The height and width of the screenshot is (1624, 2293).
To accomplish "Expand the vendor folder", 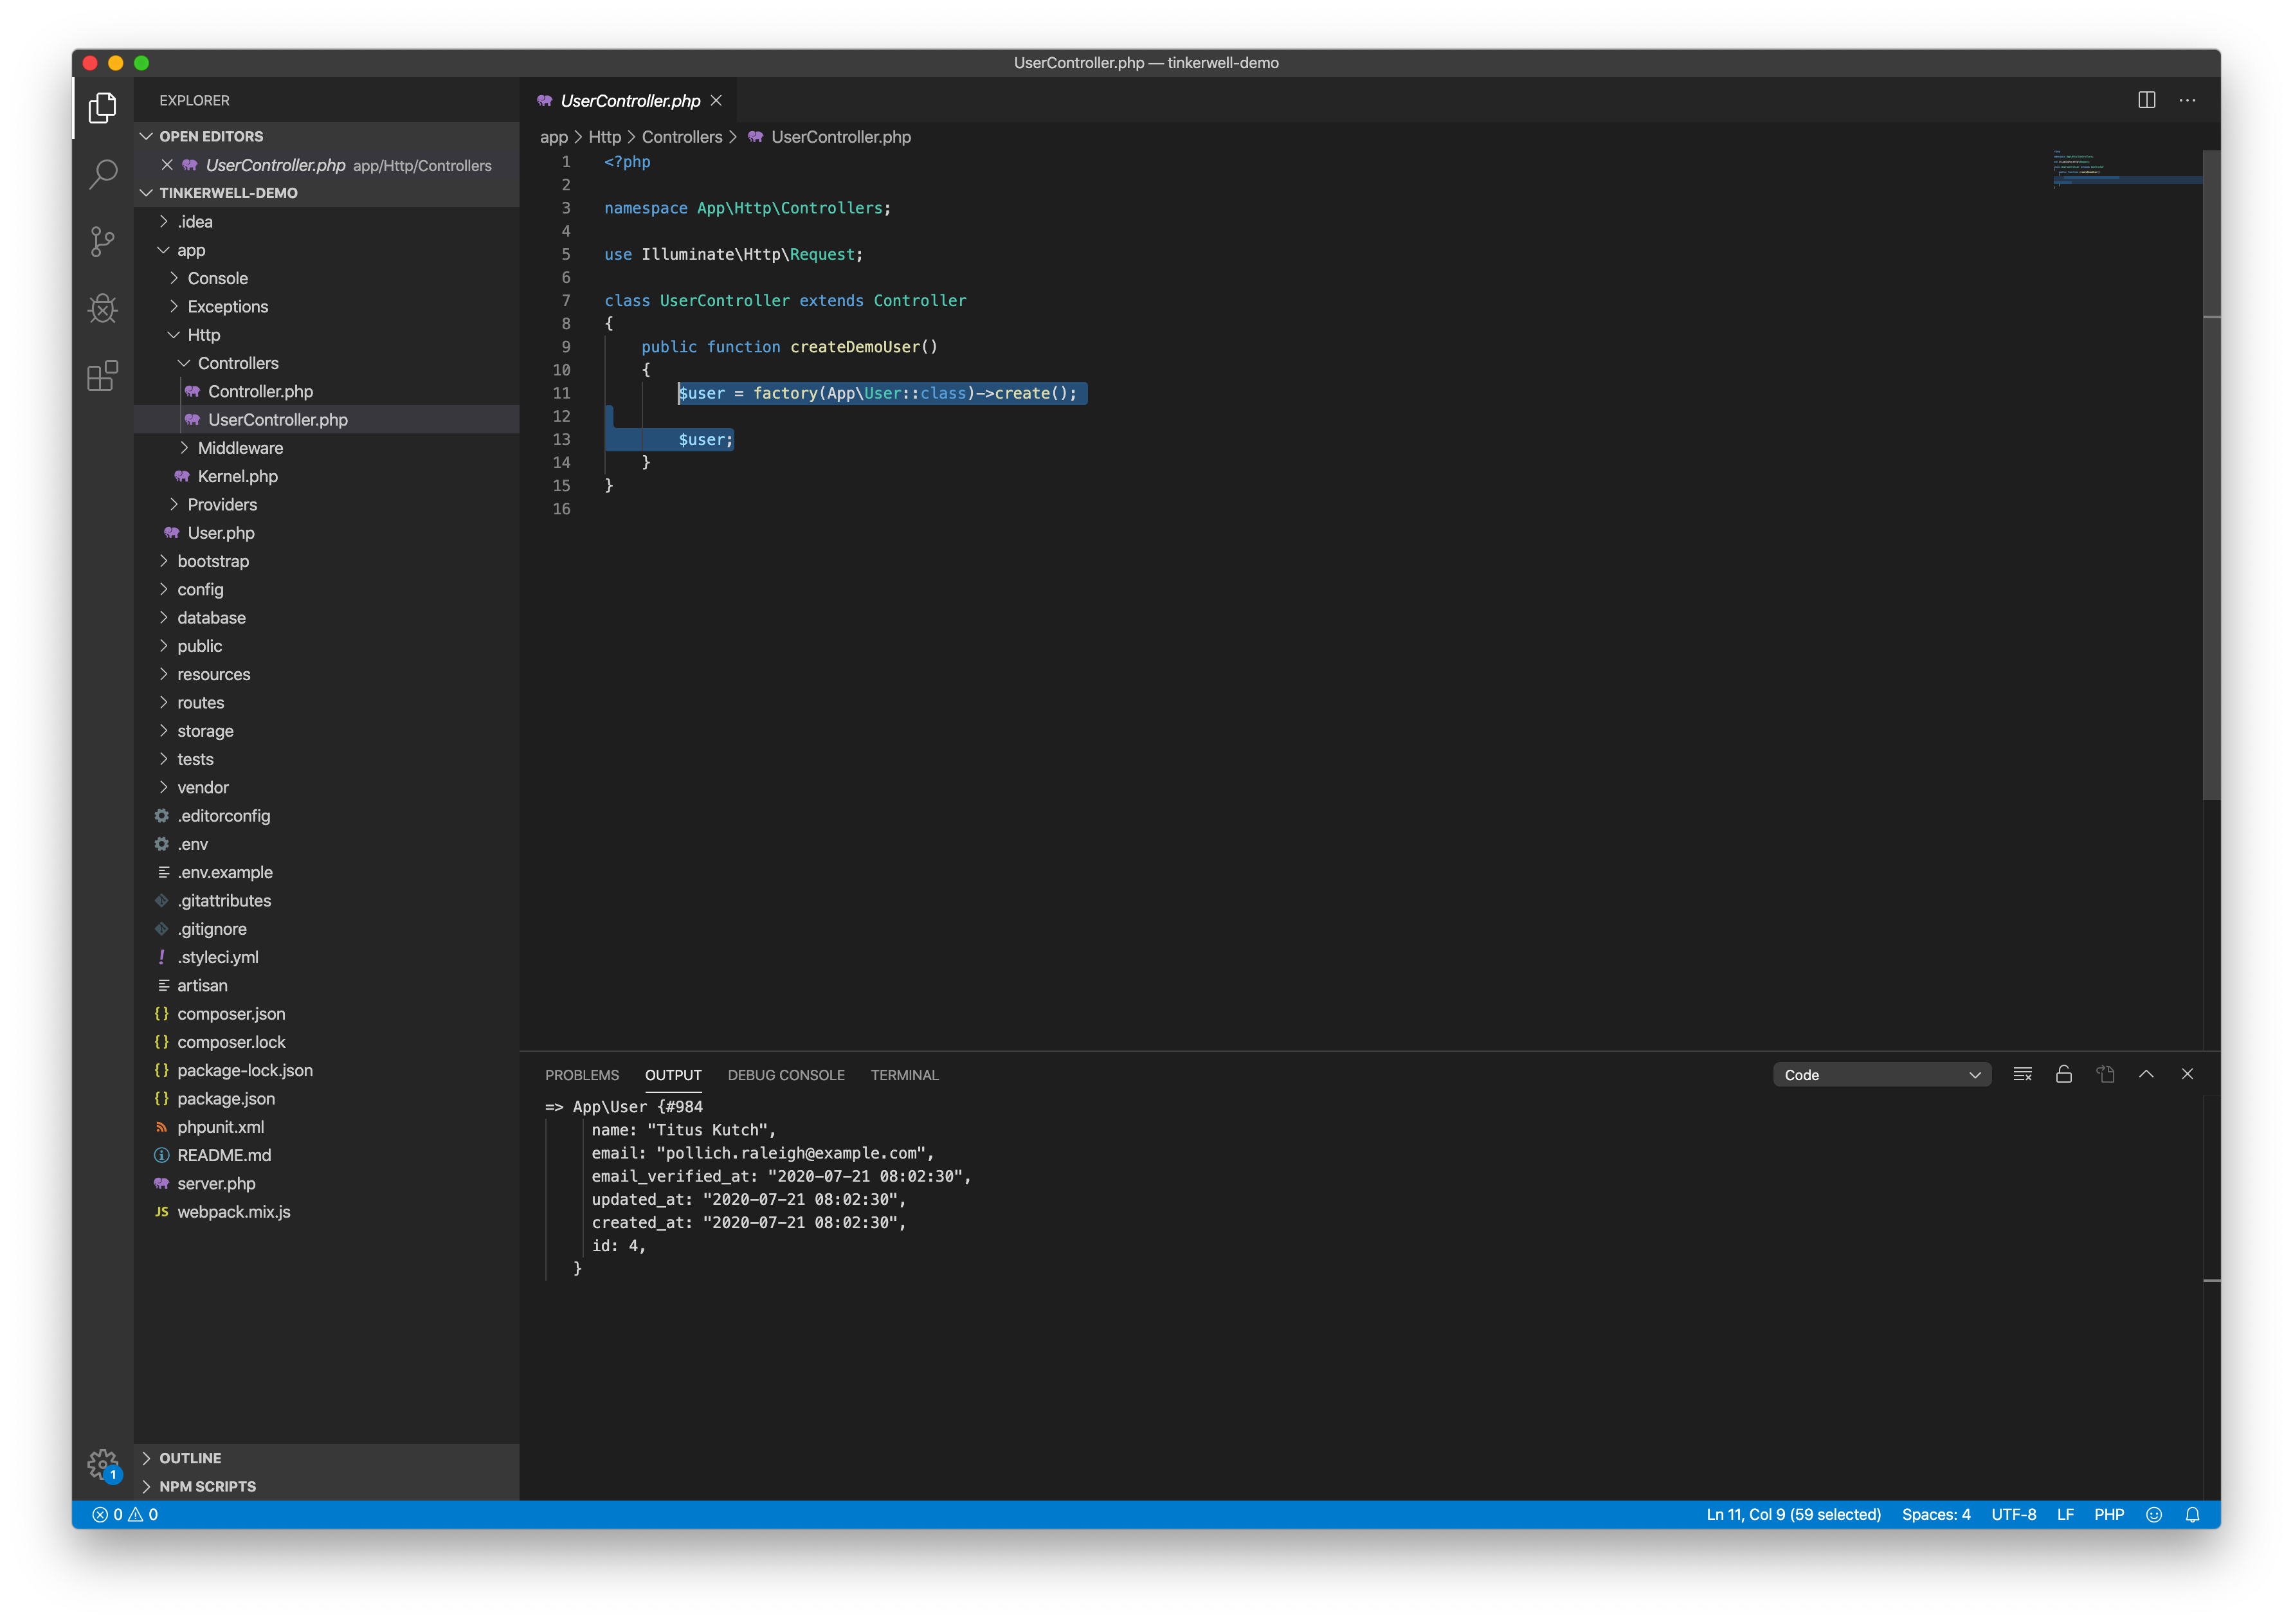I will [x=326, y=787].
